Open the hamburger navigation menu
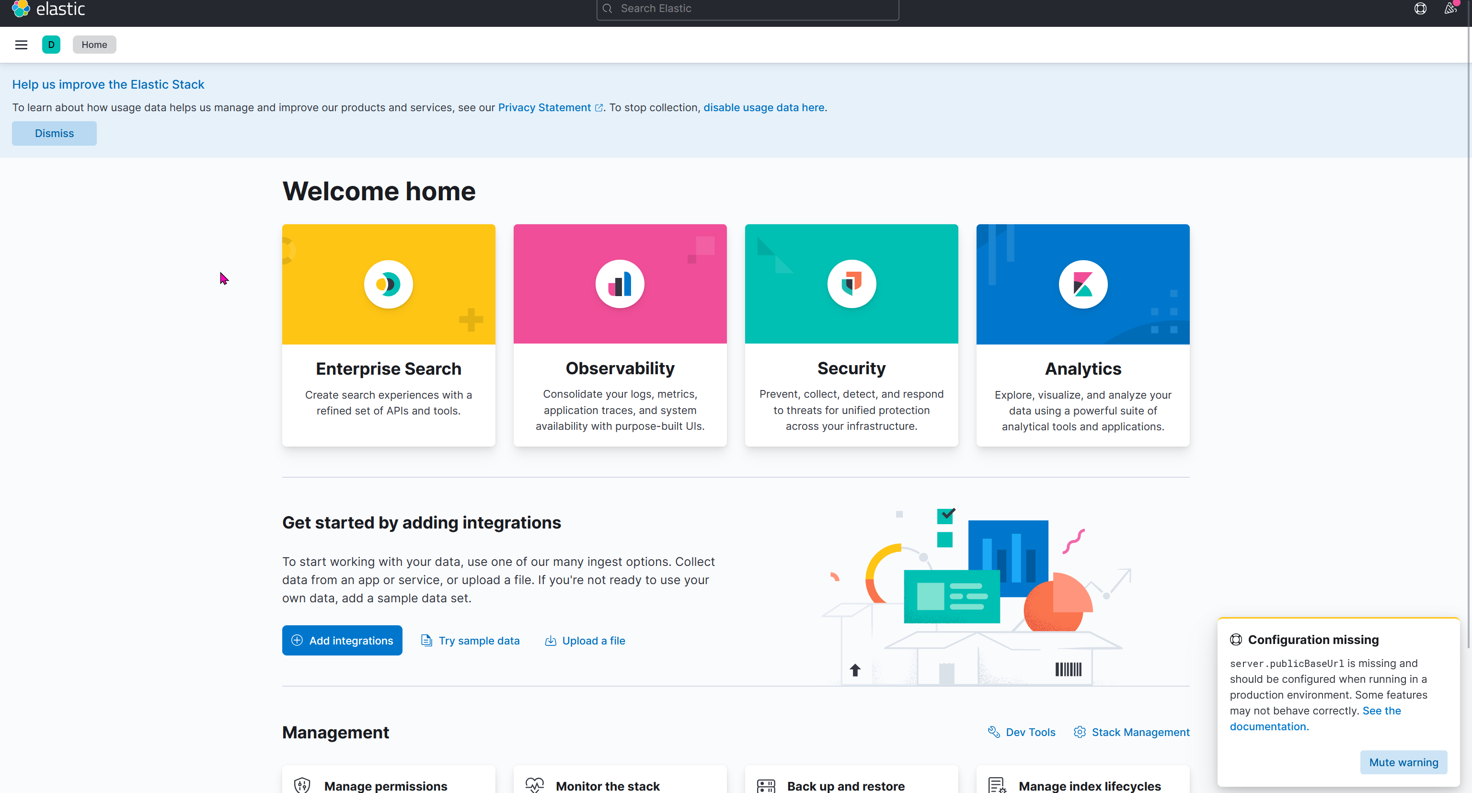The image size is (1472, 793). pyautogui.click(x=21, y=45)
